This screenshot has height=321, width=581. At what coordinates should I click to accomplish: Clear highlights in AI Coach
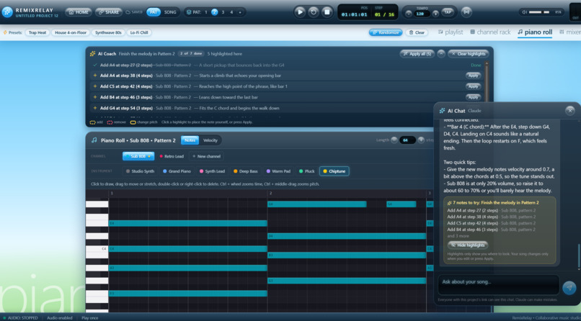click(469, 54)
